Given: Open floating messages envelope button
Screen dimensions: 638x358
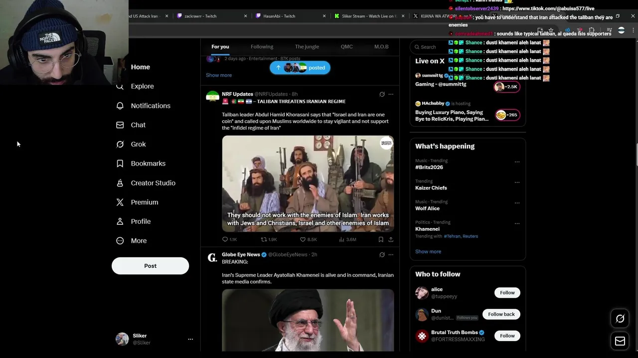Looking at the screenshot, I should pyautogui.click(x=620, y=341).
